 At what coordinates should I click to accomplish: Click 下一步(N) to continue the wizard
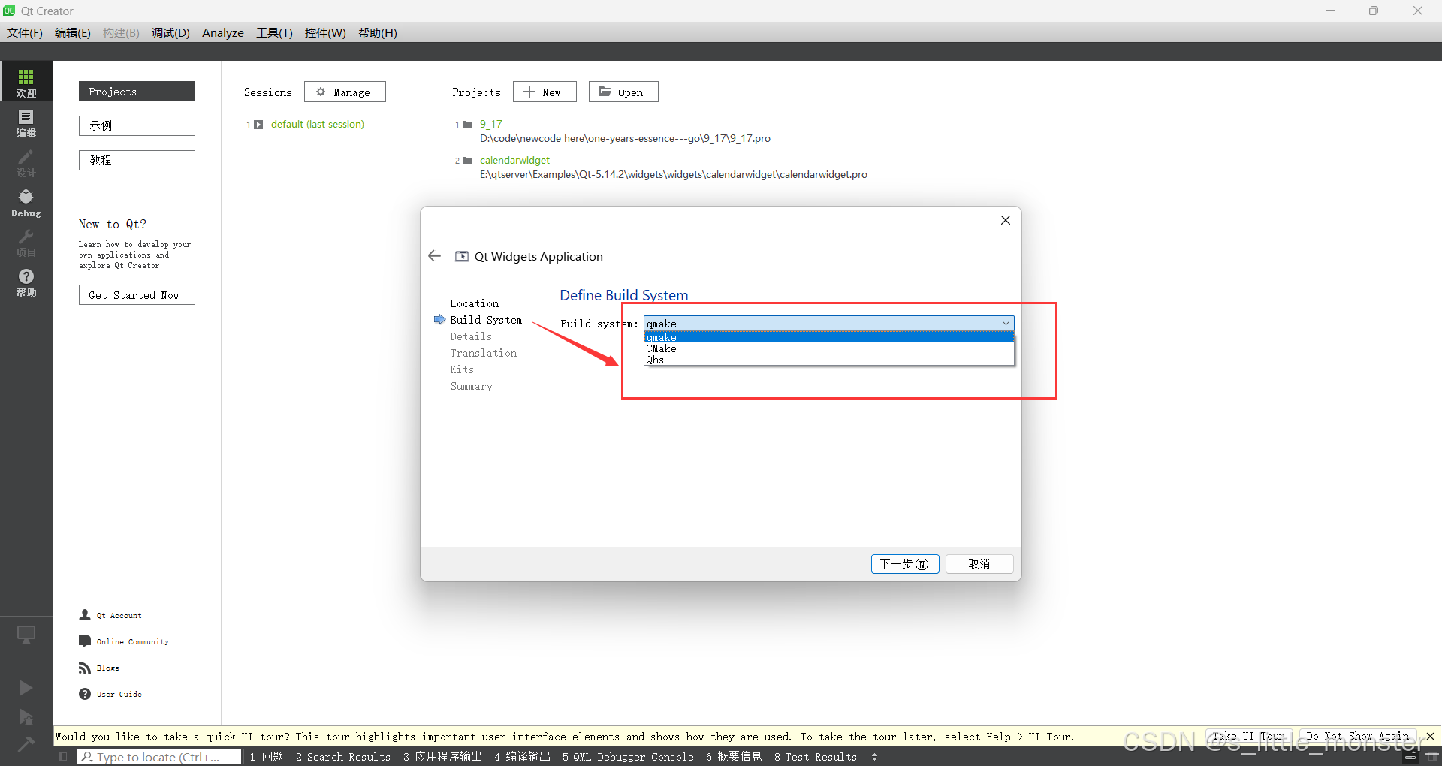pyautogui.click(x=905, y=564)
